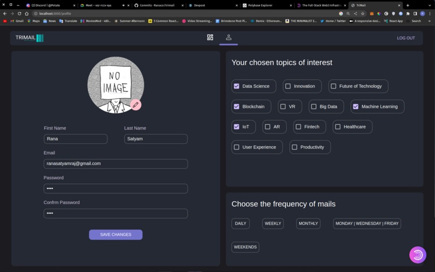Select WEEKENDS mail frequency
Screen dimensions: 435x272
(245, 247)
